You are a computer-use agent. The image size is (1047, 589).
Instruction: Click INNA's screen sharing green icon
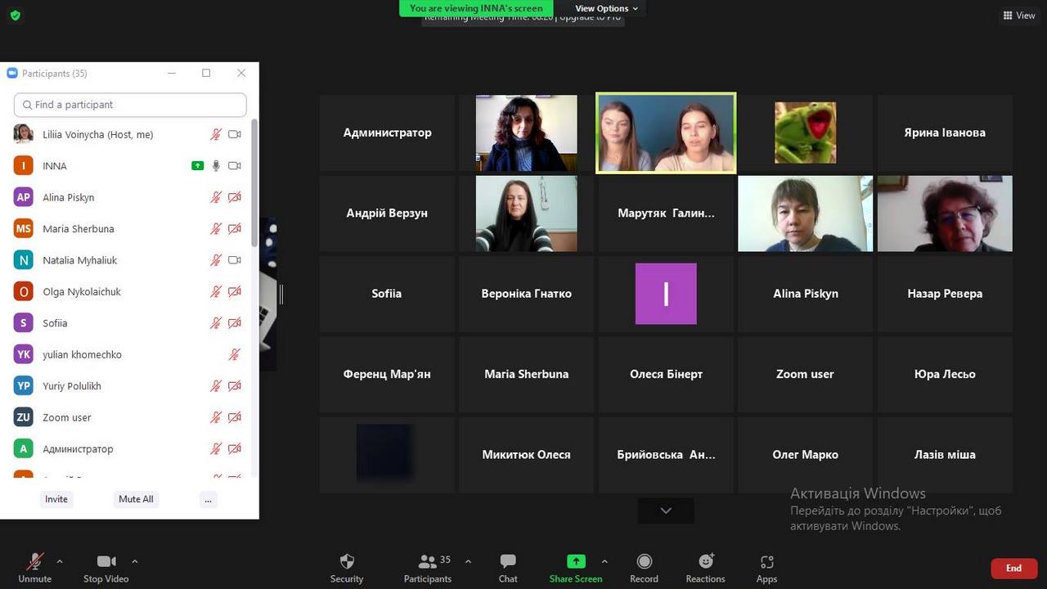pos(197,166)
